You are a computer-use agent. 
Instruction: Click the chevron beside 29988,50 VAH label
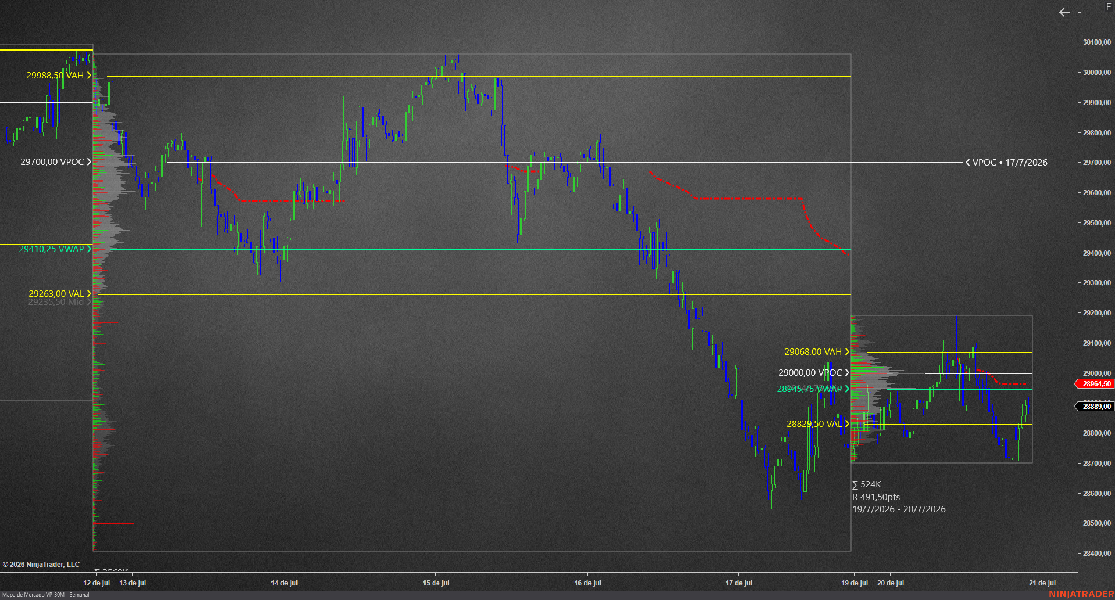pyautogui.click(x=89, y=76)
